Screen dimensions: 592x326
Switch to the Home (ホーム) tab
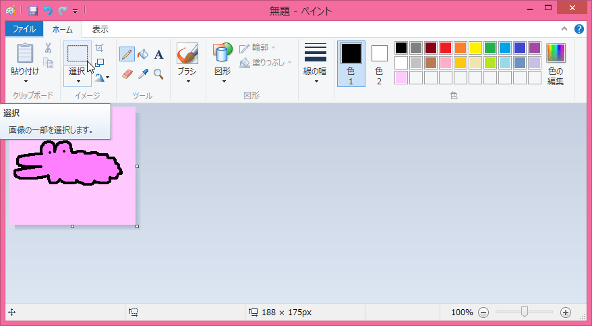coord(62,29)
